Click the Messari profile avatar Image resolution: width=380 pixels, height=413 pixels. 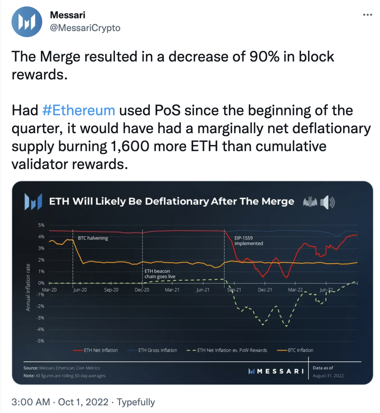(x=27, y=22)
